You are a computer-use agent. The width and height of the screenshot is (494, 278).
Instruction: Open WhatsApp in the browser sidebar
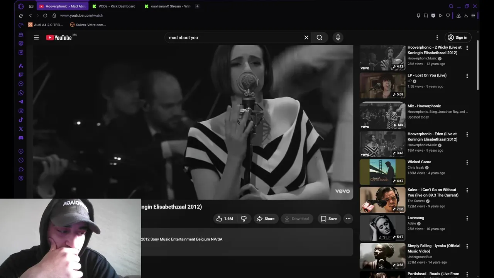click(21, 93)
